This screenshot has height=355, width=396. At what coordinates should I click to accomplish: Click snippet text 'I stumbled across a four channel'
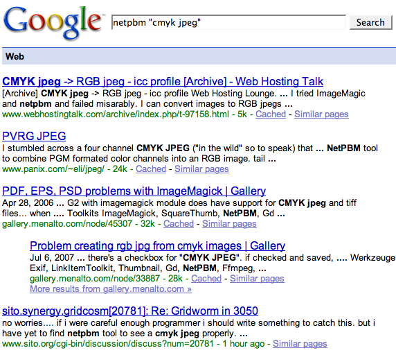point(68,148)
